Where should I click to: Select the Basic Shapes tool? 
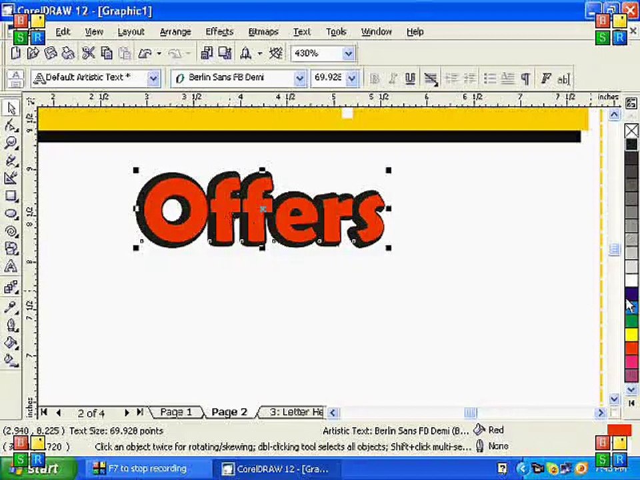(x=11, y=249)
